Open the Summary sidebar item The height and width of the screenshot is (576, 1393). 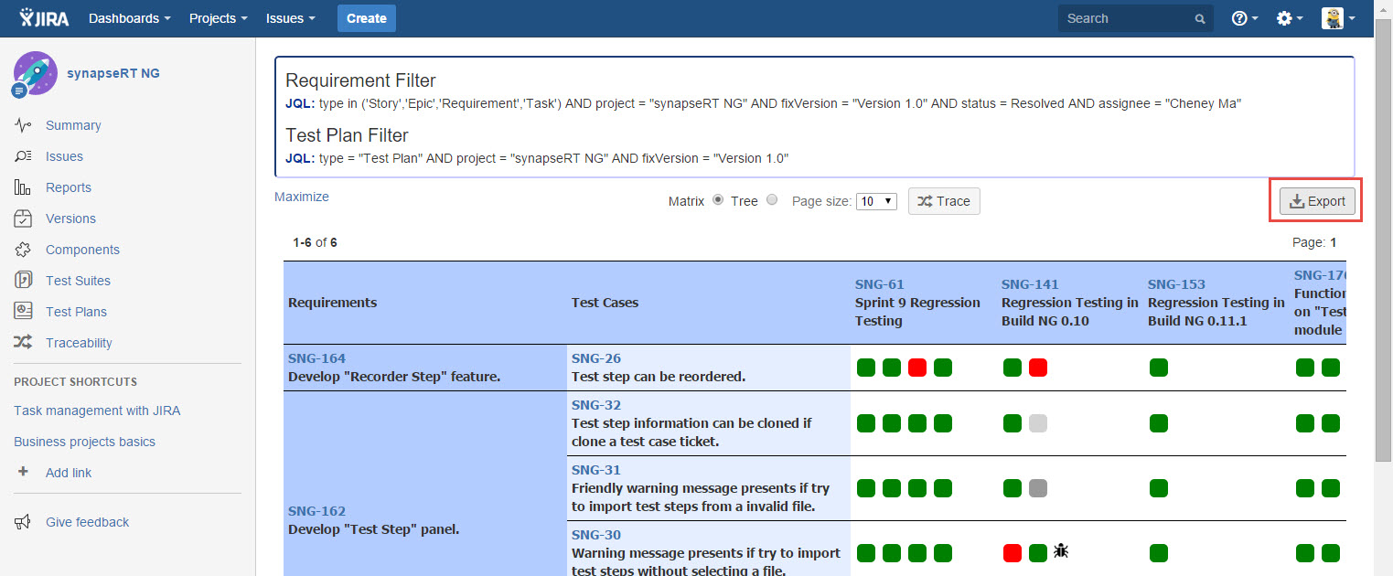click(73, 125)
